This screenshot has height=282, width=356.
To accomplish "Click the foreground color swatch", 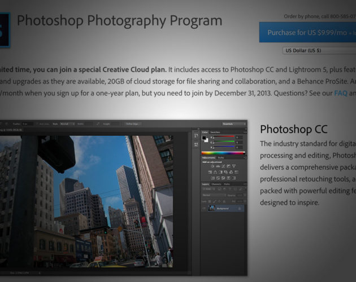I will (204, 138).
